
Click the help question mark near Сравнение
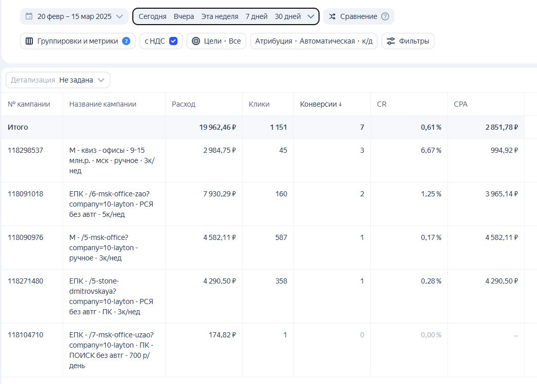(385, 16)
